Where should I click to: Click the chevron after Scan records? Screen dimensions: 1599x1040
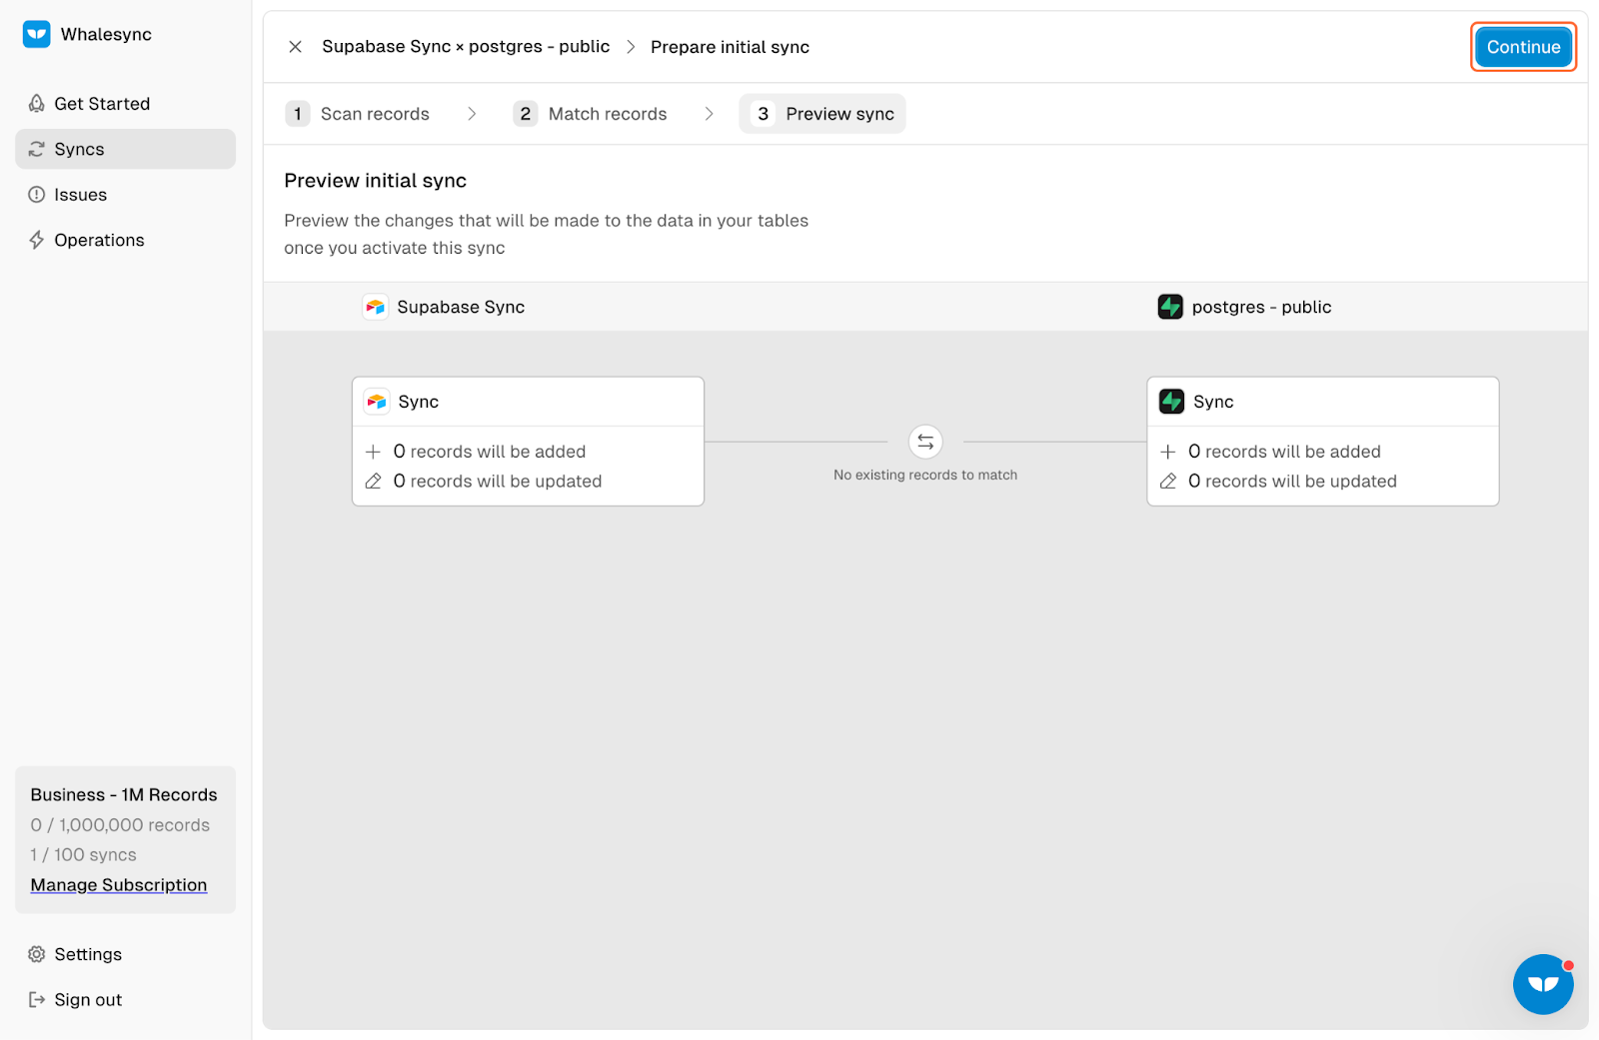tap(472, 114)
